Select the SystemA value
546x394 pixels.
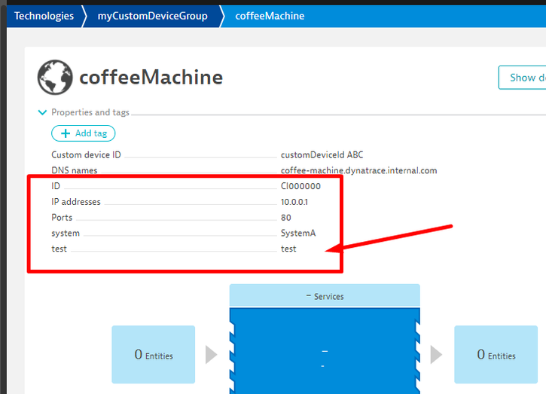298,233
